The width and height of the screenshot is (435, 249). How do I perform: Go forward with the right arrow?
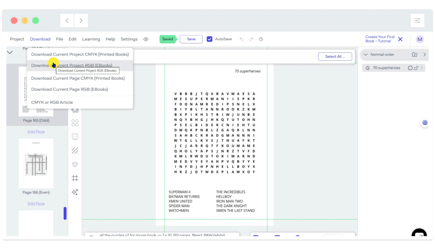[x=81, y=20]
